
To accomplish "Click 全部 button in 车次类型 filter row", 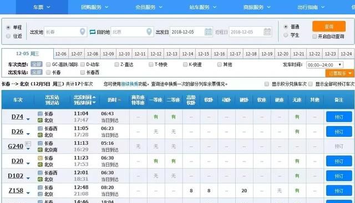I will point(37,64).
